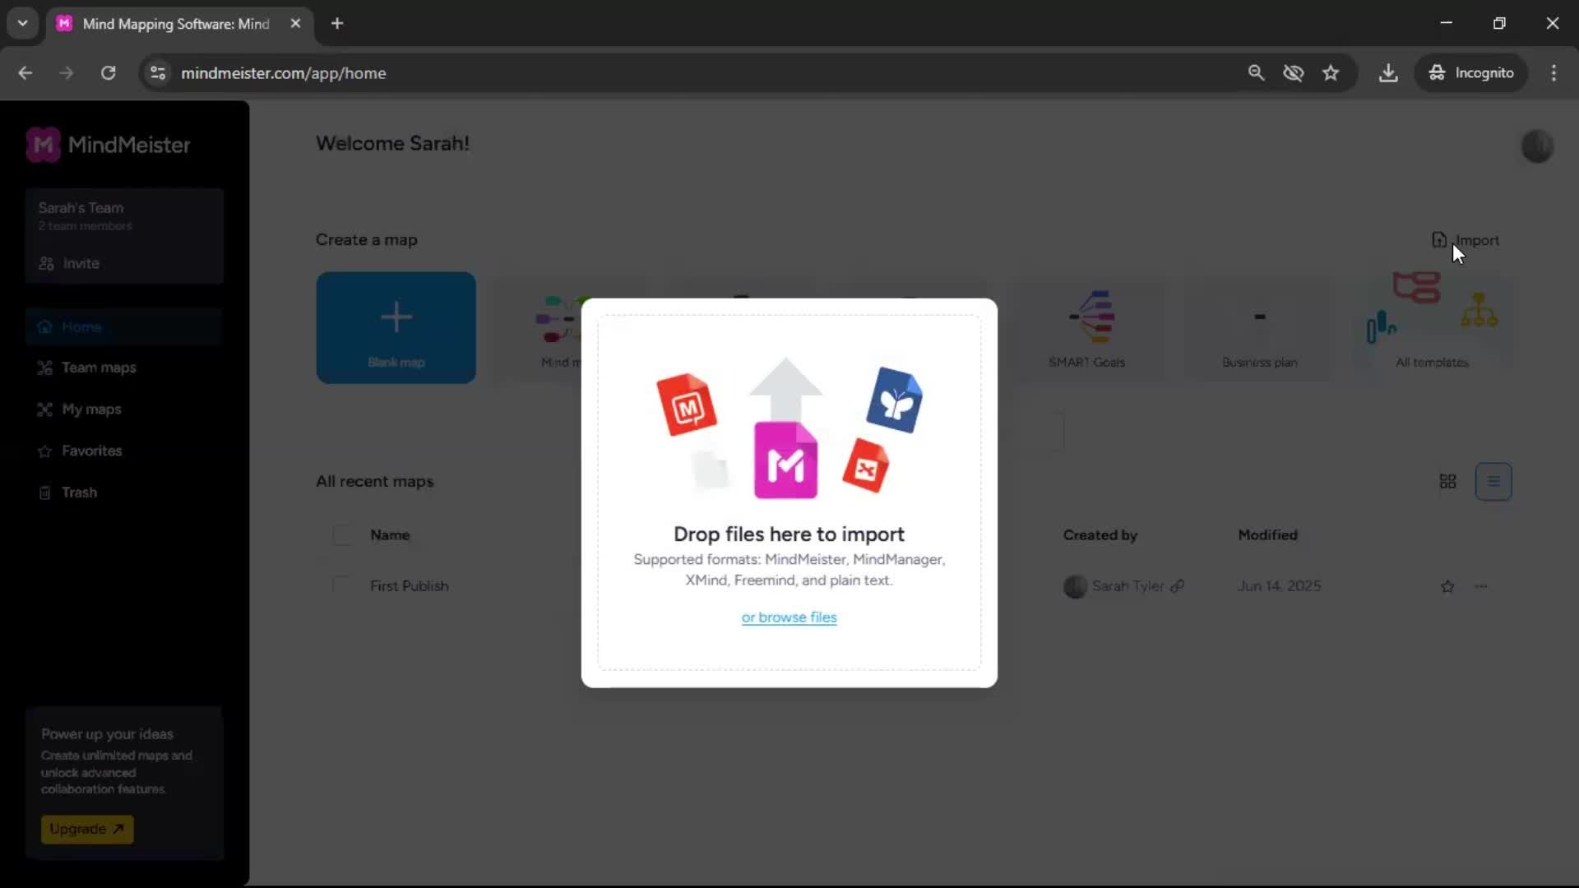Click the MindMeister logo in sidebar
The height and width of the screenshot is (888, 1579).
(x=108, y=146)
